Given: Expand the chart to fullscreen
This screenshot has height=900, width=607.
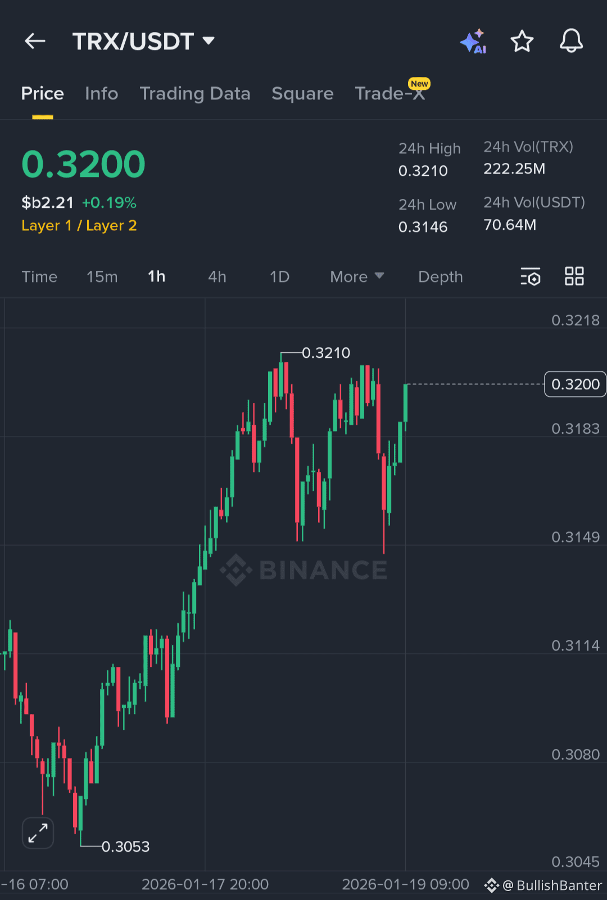Looking at the screenshot, I should point(37,833).
